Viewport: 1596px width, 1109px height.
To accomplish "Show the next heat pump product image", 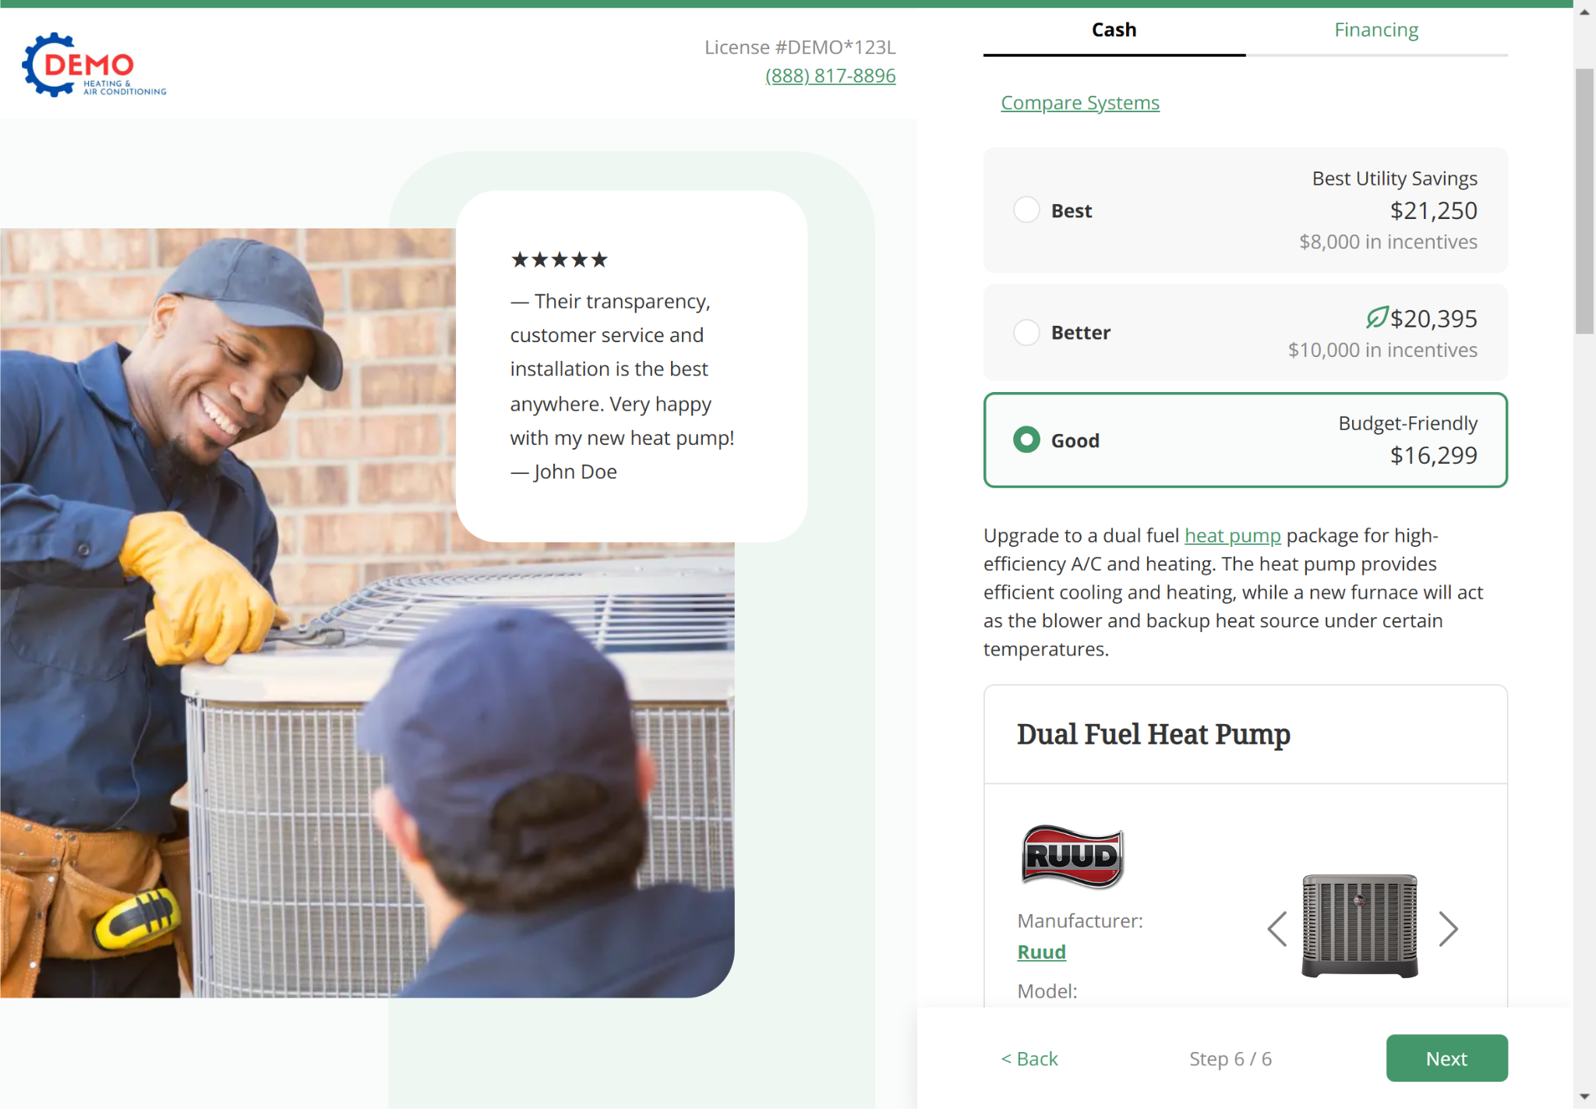I will click(1448, 928).
